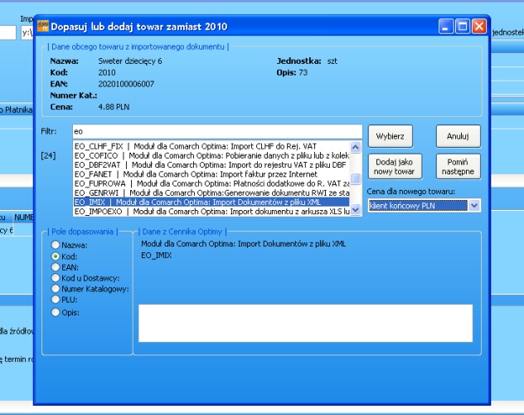Viewport: 524px width, 415px height.
Task: Choose the EAN radio button
Action: click(x=56, y=267)
